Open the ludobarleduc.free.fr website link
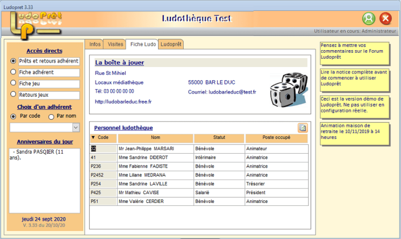Image resolution: width=401 pixels, height=239 pixels. pos(123,102)
